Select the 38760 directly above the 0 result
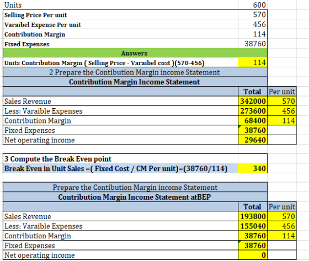The image size is (309, 261). pyautogui.click(x=253, y=246)
